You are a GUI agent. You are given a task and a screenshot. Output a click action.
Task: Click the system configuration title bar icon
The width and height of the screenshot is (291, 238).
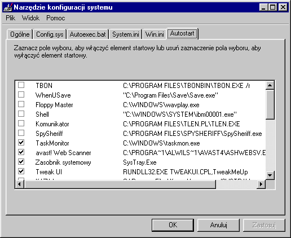coord(8,7)
